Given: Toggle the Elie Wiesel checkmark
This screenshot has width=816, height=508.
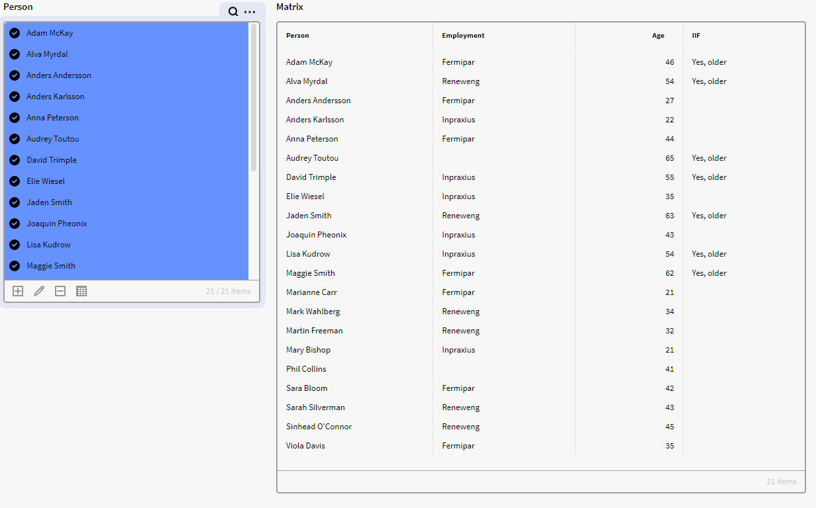Looking at the screenshot, I should (x=15, y=181).
